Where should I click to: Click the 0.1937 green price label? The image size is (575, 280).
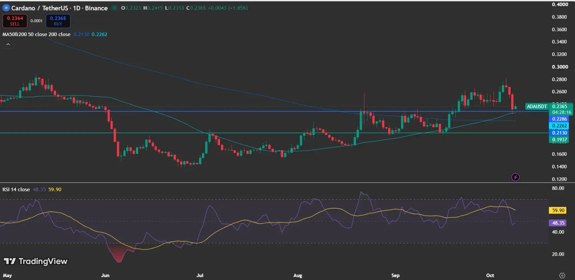pos(559,140)
